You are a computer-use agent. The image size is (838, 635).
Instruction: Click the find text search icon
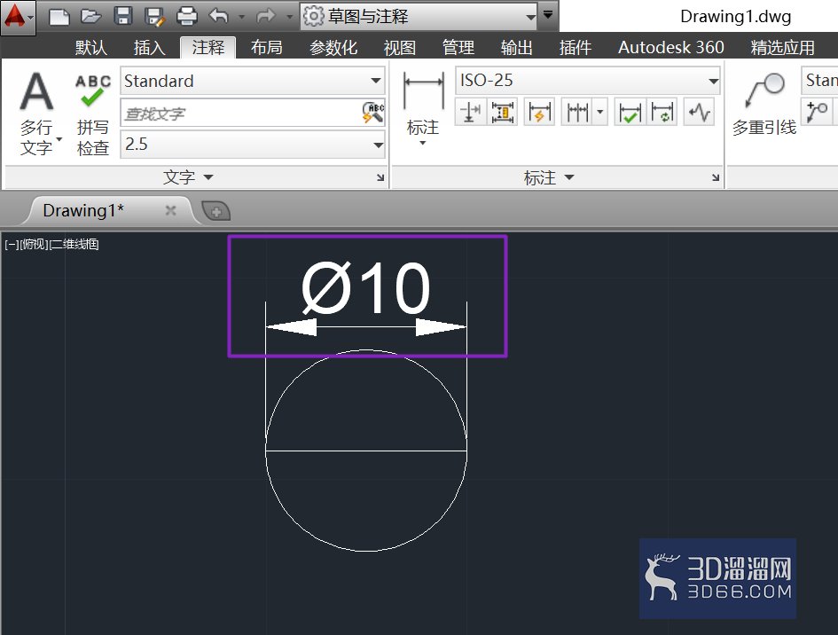coord(373,113)
